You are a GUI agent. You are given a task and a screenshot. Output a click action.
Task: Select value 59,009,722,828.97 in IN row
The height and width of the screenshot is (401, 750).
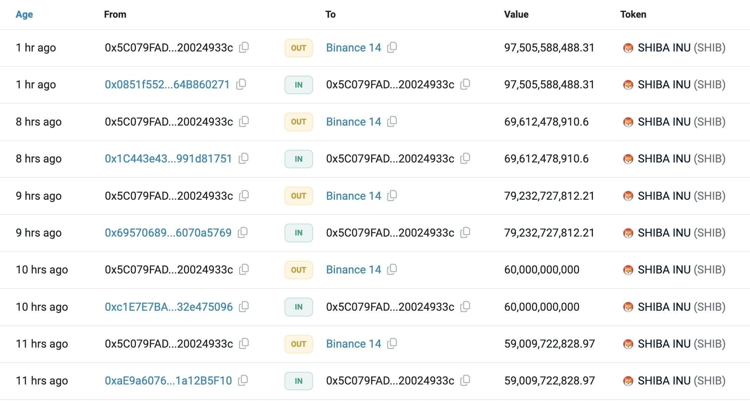(x=549, y=381)
